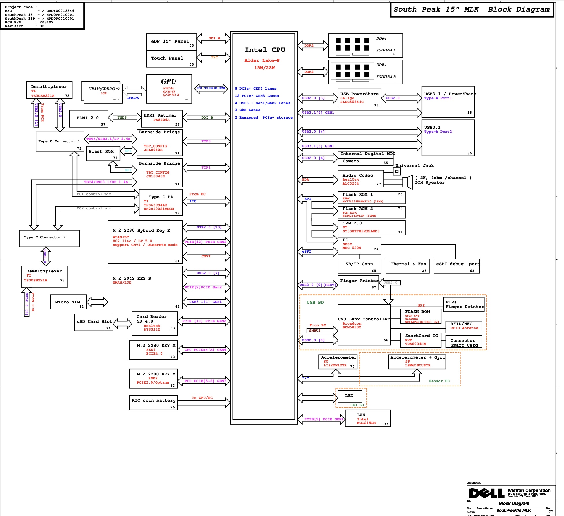
Task: Click the 'USB3.1 Type-A Port2' block
Action: click(448, 138)
